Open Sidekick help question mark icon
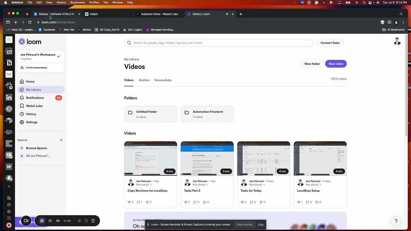The width and height of the screenshot is (411, 231). pos(9,205)
